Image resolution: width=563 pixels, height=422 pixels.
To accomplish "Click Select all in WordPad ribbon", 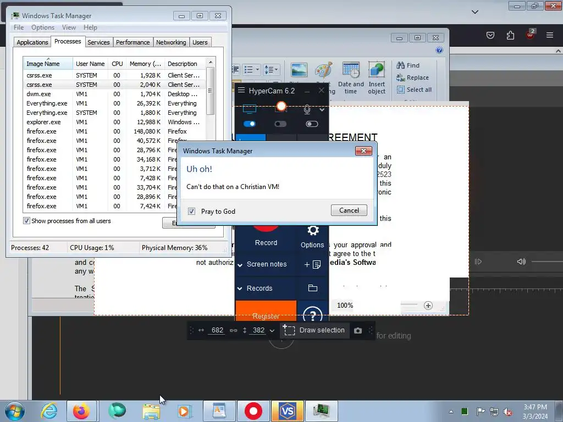I will (x=414, y=90).
